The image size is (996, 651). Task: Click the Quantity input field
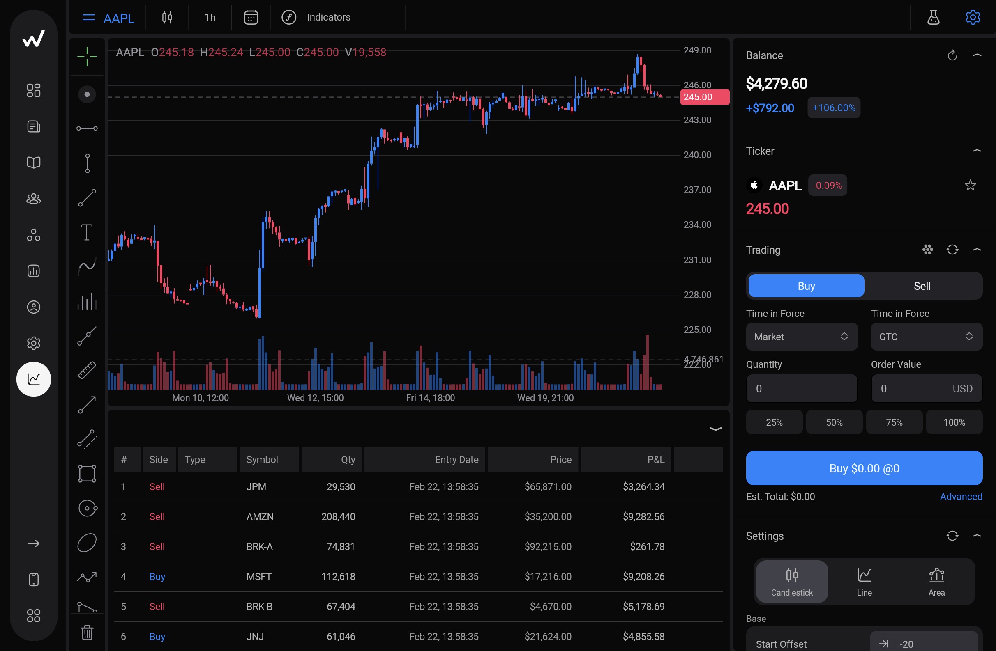(x=801, y=388)
